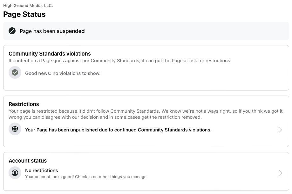
Task: Click Community Standards violations heading
Action: [50, 54]
